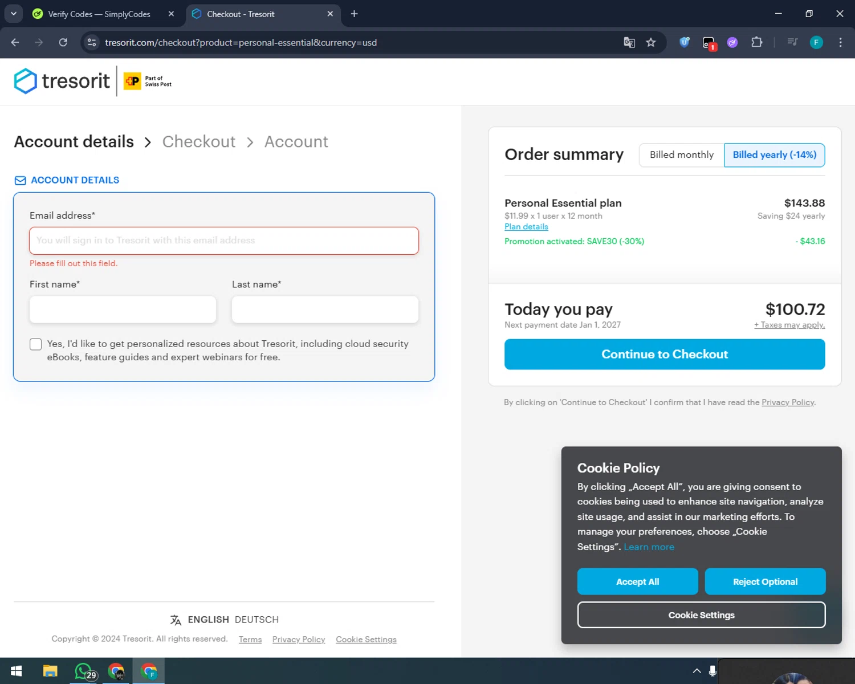Open the Chrome profile avatar F
Screen dimensions: 855x684
pos(816,42)
